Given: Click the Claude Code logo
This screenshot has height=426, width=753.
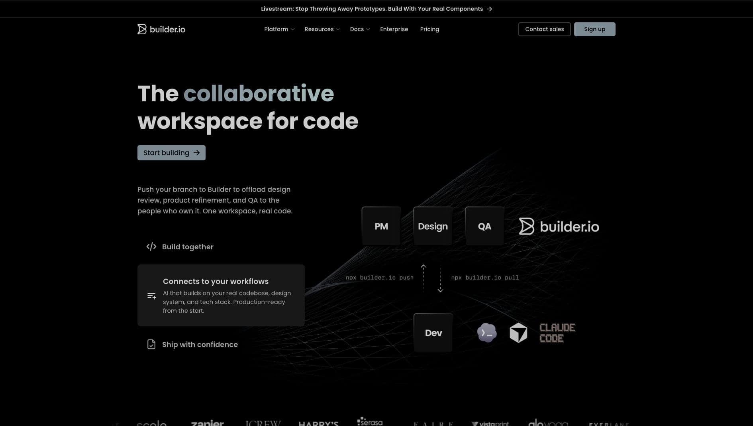Looking at the screenshot, I should point(557,333).
